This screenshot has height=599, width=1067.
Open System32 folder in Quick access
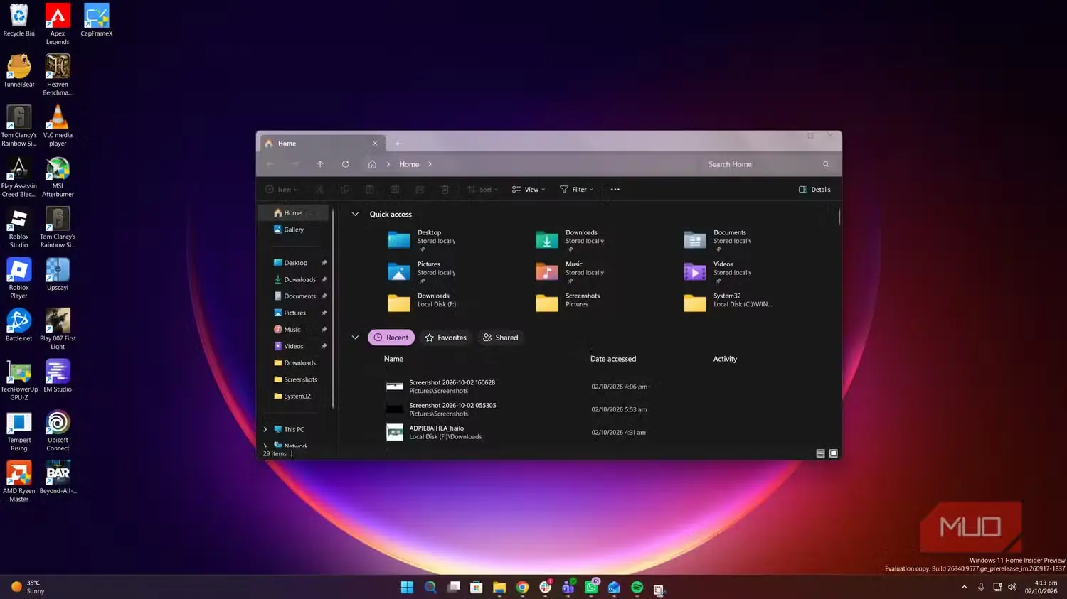728,303
